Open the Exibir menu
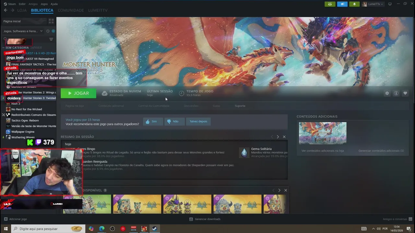The width and height of the screenshot is (415, 233). pos(22,4)
